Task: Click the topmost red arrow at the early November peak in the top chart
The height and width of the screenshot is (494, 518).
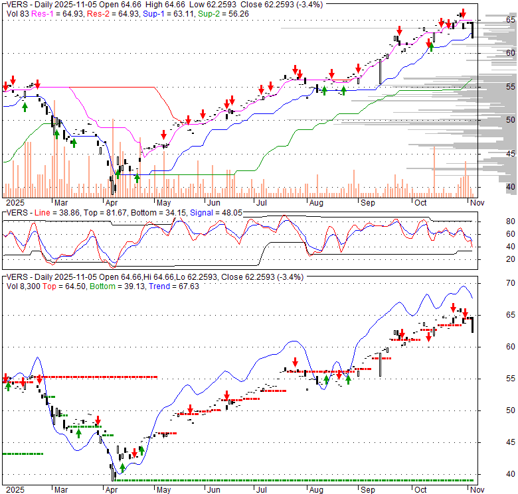Action: point(463,13)
